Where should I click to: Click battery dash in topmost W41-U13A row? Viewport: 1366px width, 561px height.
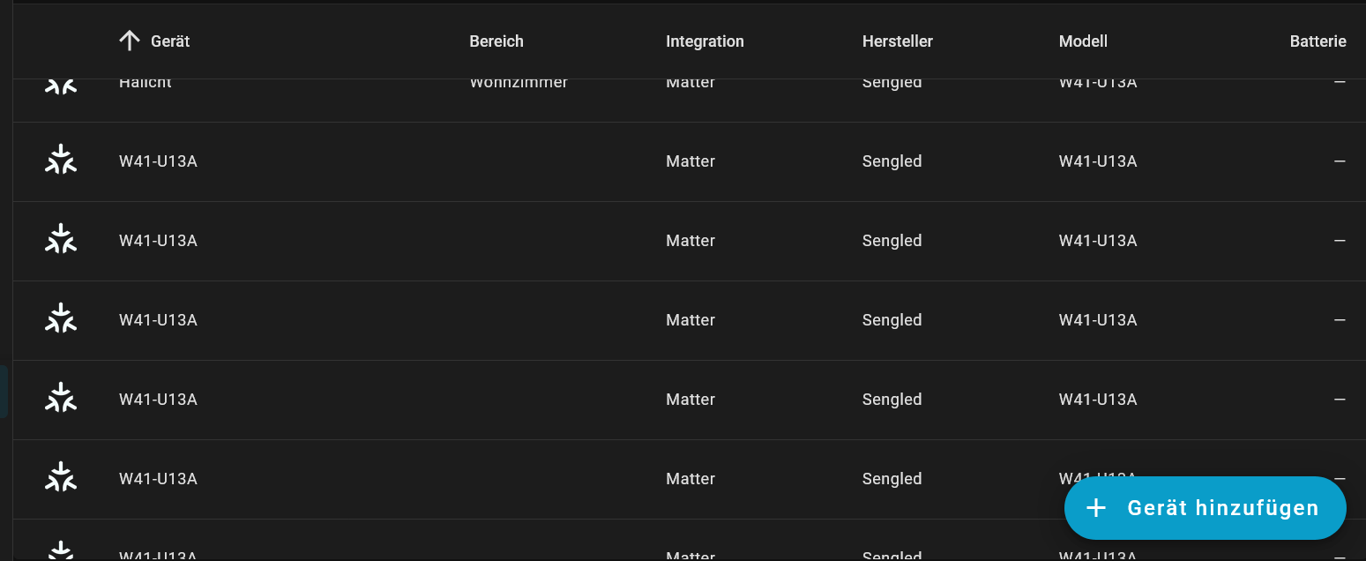pyautogui.click(x=1339, y=161)
